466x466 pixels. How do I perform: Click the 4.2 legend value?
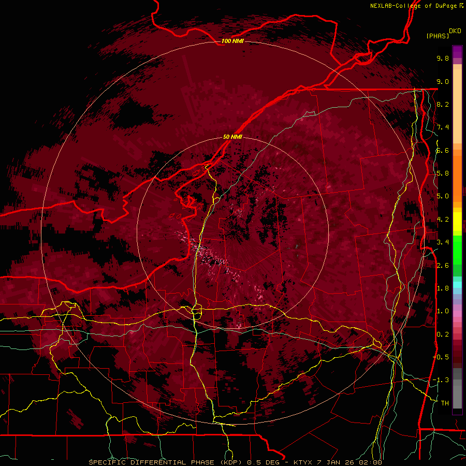443,220
